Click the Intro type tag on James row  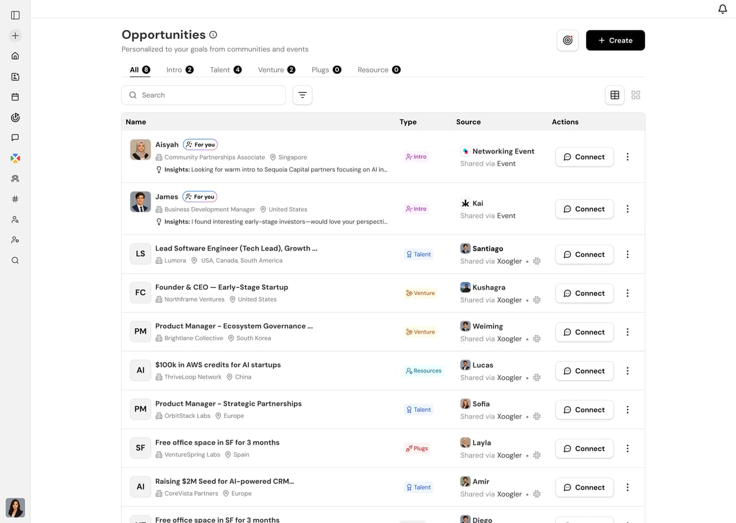416,209
